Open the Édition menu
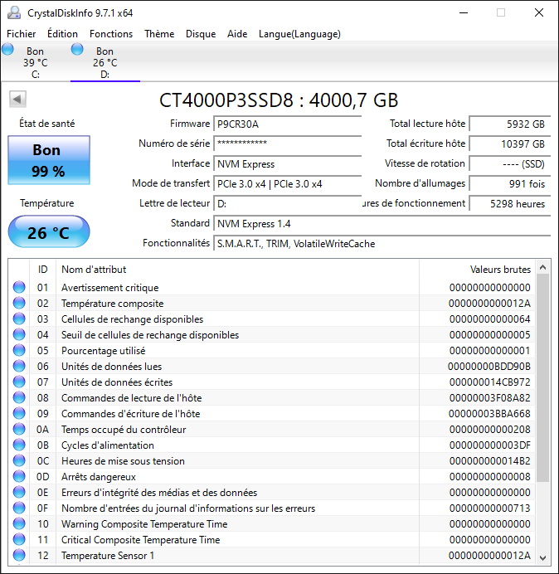Viewport: 559px width, 574px height. click(62, 34)
